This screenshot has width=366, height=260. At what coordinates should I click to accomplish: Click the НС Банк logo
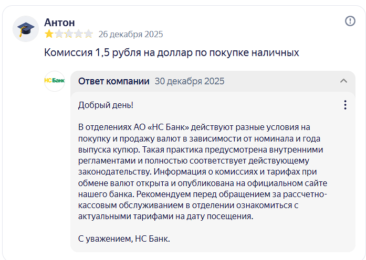point(55,81)
